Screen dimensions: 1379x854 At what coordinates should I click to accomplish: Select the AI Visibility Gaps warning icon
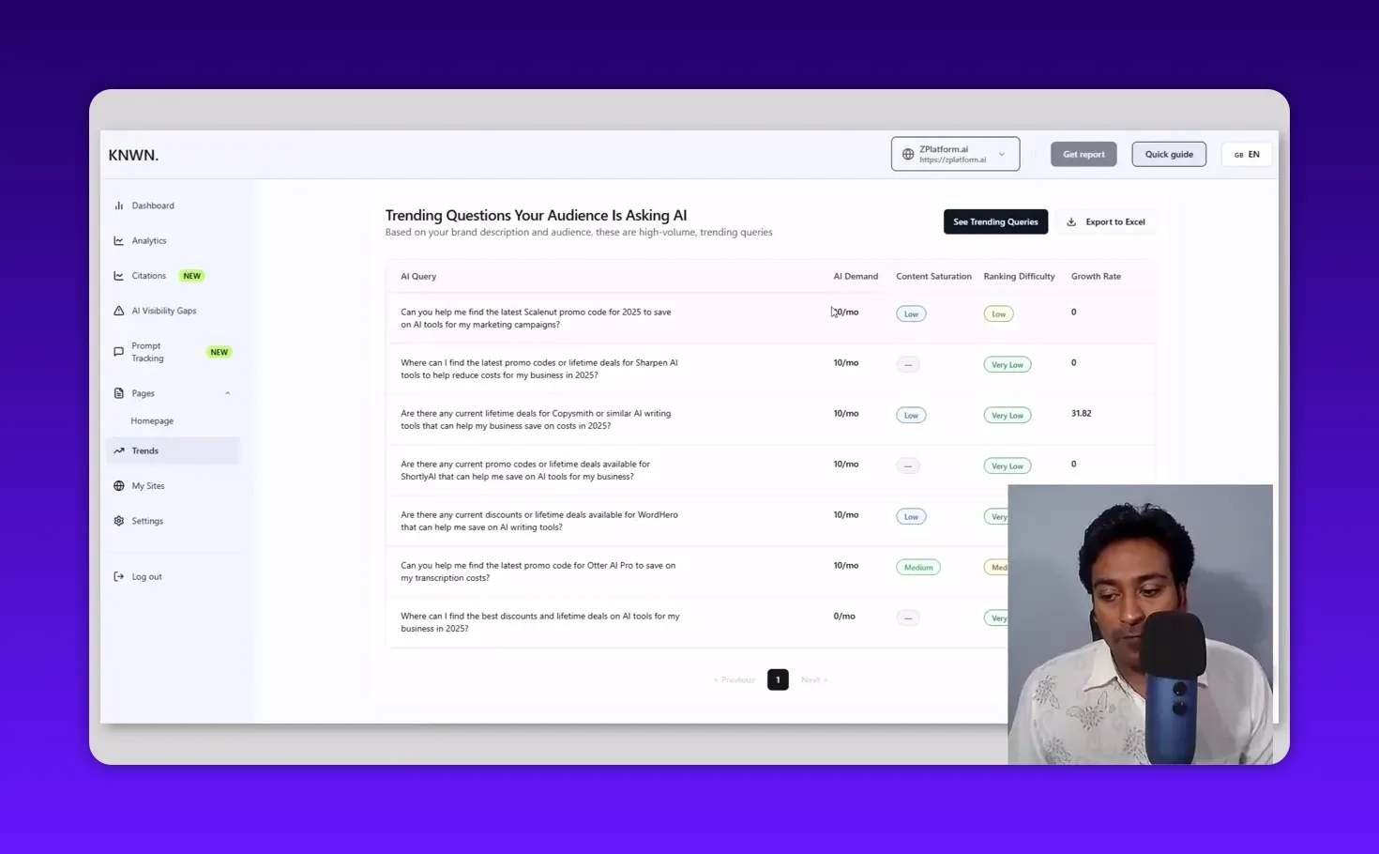[x=119, y=310]
